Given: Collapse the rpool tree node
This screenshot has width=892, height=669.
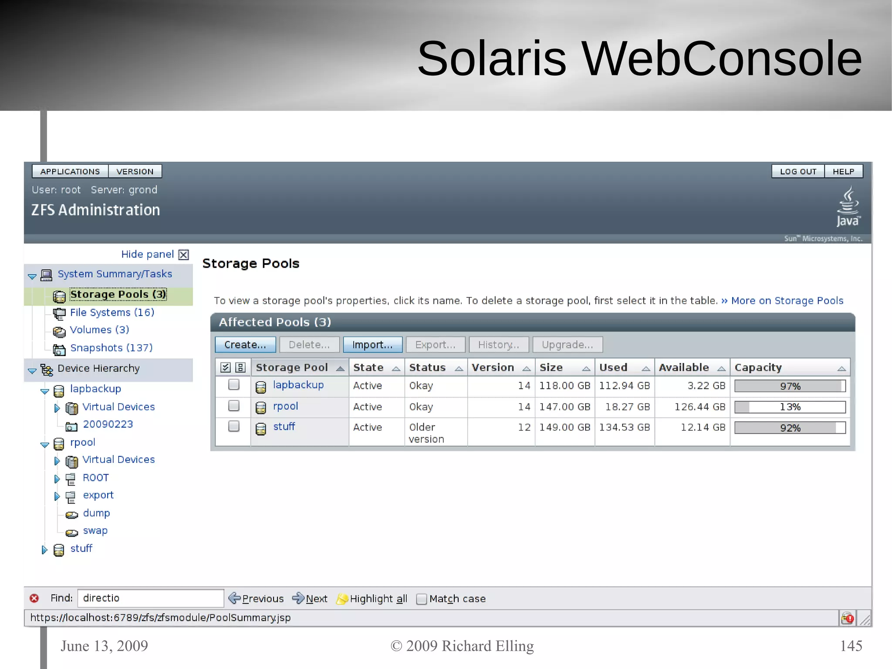Looking at the screenshot, I should tap(44, 445).
